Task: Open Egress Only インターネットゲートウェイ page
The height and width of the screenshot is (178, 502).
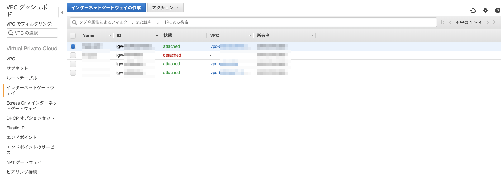Action: pyautogui.click(x=31, y=106)
